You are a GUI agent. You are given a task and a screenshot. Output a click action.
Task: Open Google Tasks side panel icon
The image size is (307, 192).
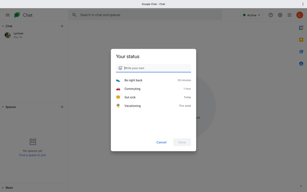301,52
